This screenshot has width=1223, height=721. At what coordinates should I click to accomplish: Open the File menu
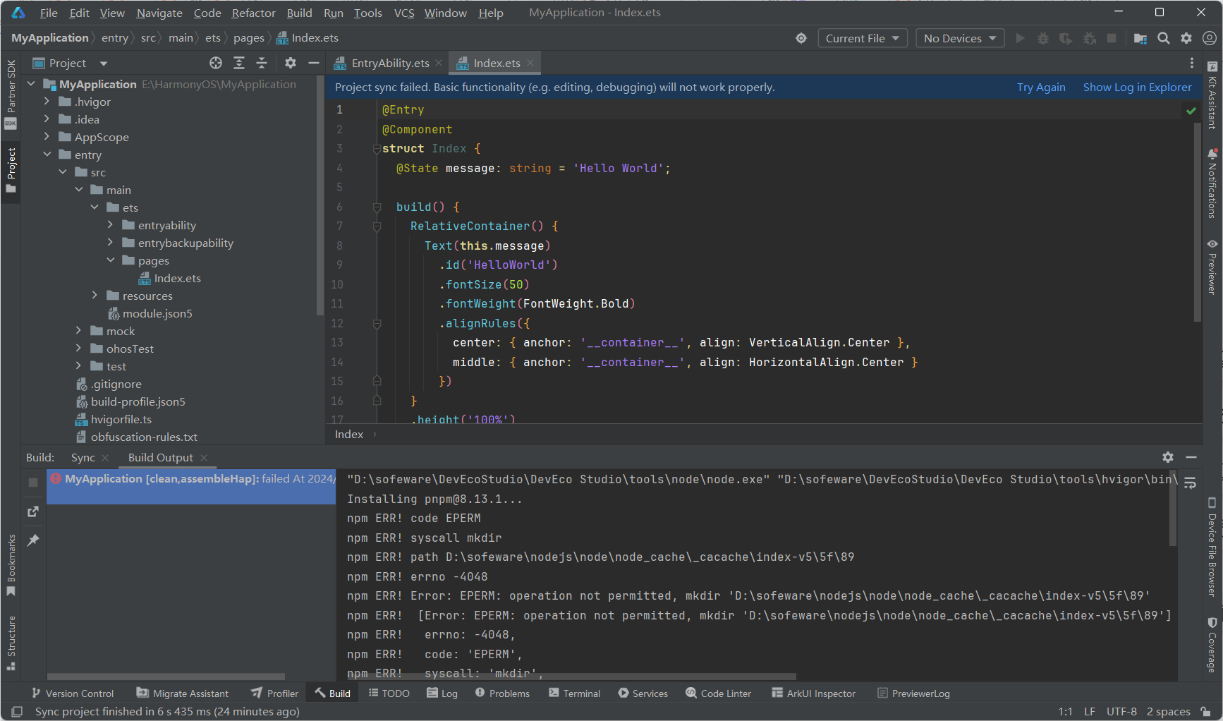point(49,13)
